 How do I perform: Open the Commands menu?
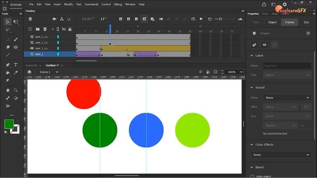91,4
